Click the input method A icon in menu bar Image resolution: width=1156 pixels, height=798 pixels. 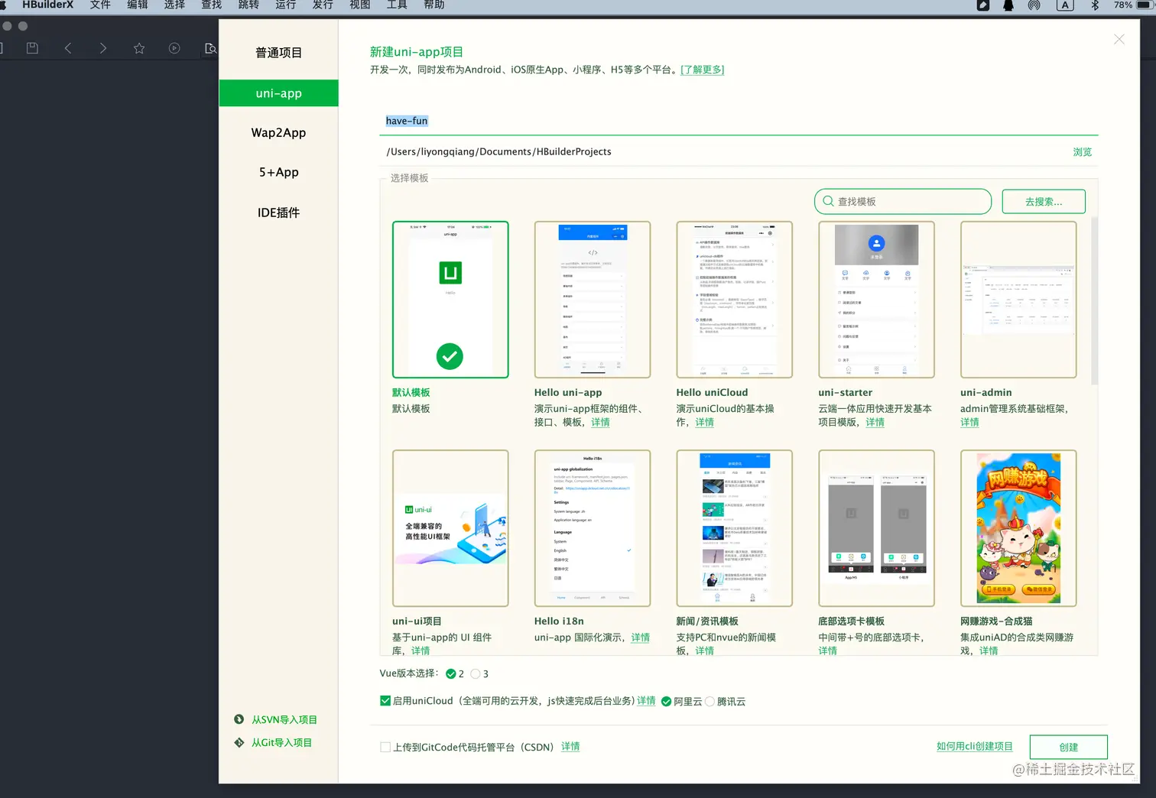[1065, 5]
